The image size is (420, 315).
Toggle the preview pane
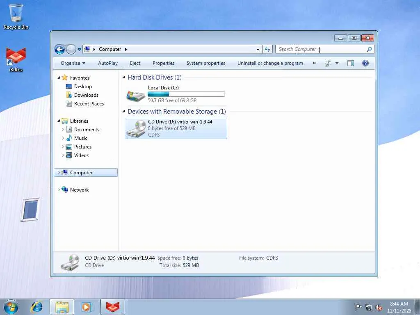(351, 63)
